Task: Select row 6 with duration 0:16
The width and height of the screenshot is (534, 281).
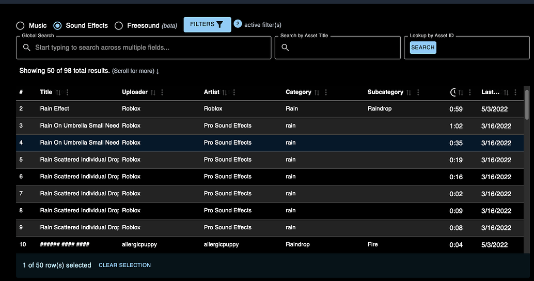Action: 270,177
